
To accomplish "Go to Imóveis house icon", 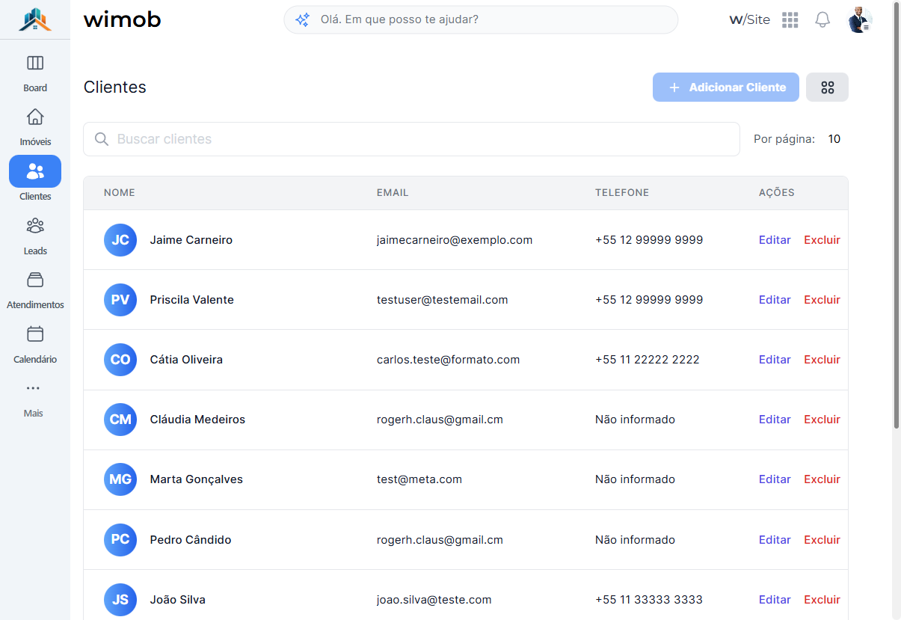I will (x=35, y=117).
